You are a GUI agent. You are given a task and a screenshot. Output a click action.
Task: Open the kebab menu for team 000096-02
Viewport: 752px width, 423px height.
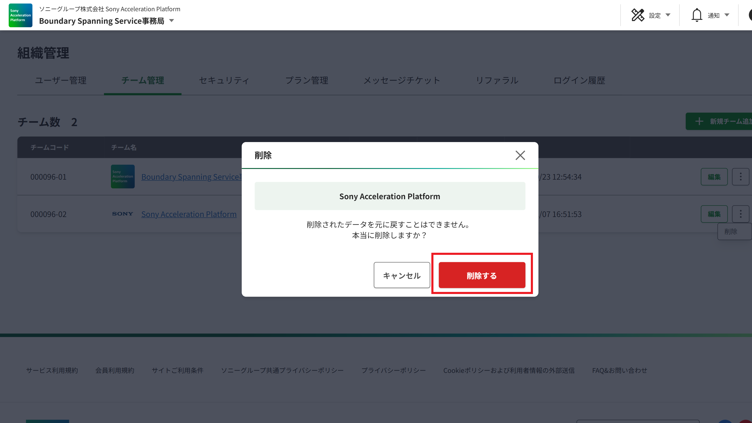tap(741, 214)
